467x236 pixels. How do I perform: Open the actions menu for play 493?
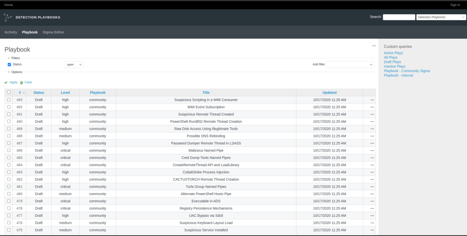(372, 100)
